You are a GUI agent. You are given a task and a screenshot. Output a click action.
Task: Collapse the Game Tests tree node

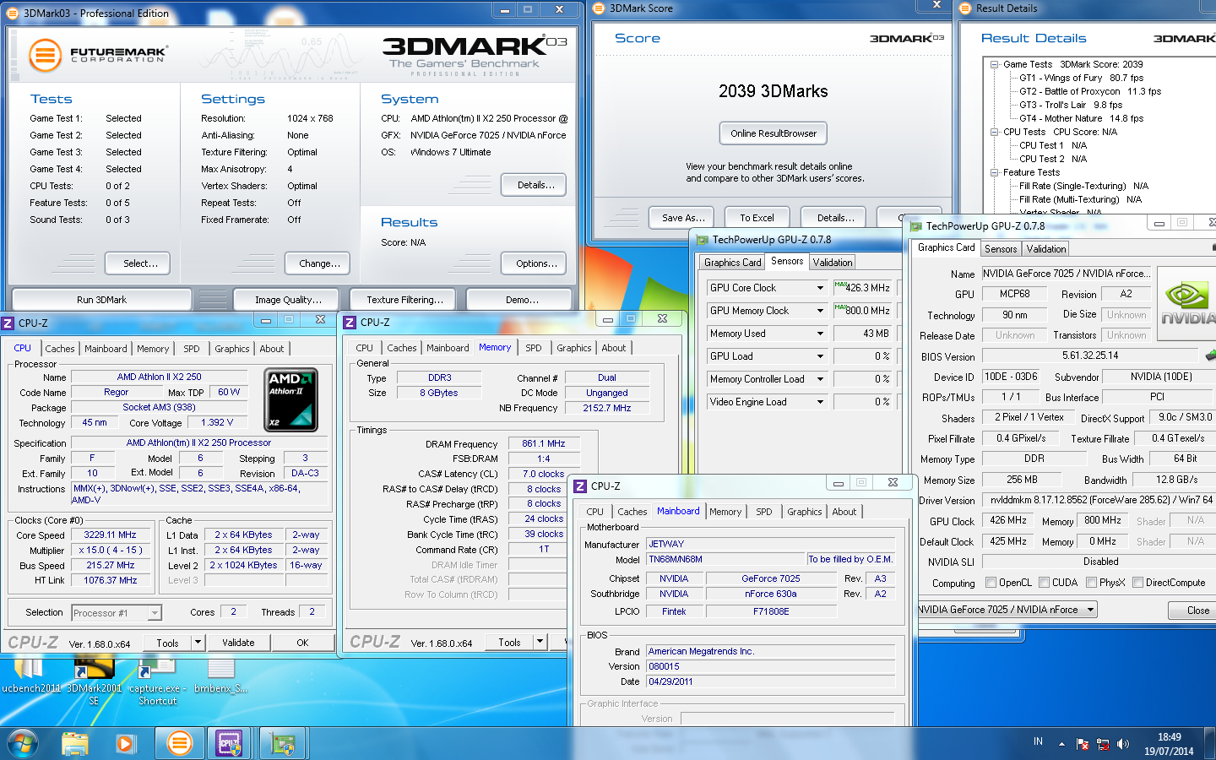point(995,64)
